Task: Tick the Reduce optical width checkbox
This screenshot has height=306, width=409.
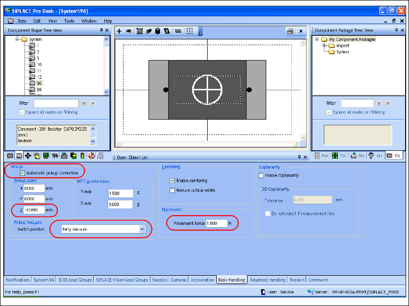Action: tap(173, 190)
